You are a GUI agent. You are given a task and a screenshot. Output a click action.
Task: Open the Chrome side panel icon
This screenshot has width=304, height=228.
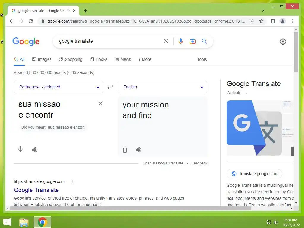tap(273, 21)
